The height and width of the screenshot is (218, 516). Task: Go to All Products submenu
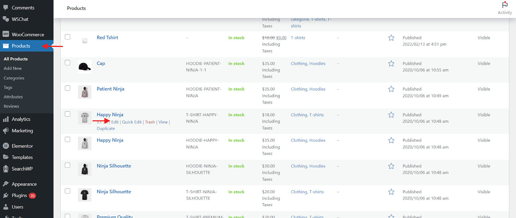(x=16, y=59)
